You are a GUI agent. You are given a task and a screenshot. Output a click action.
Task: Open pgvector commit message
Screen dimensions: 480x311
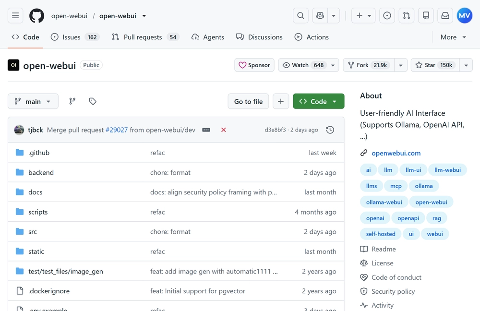point(198,291)
